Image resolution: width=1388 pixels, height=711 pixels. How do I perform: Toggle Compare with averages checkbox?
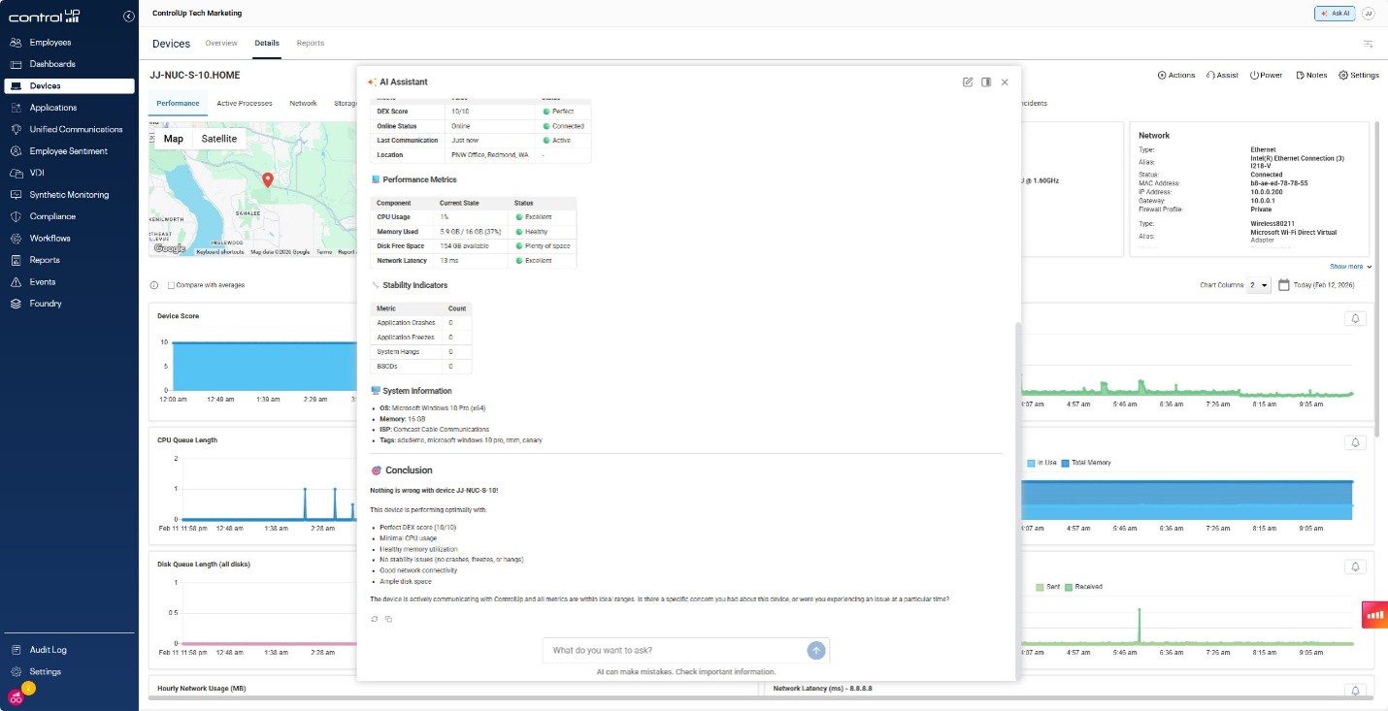click(172, 285)
